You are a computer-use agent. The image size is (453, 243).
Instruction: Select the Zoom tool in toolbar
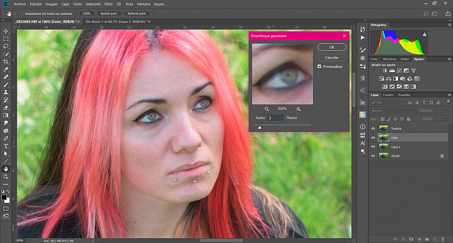pyautogui.click(x=6, y=176)
